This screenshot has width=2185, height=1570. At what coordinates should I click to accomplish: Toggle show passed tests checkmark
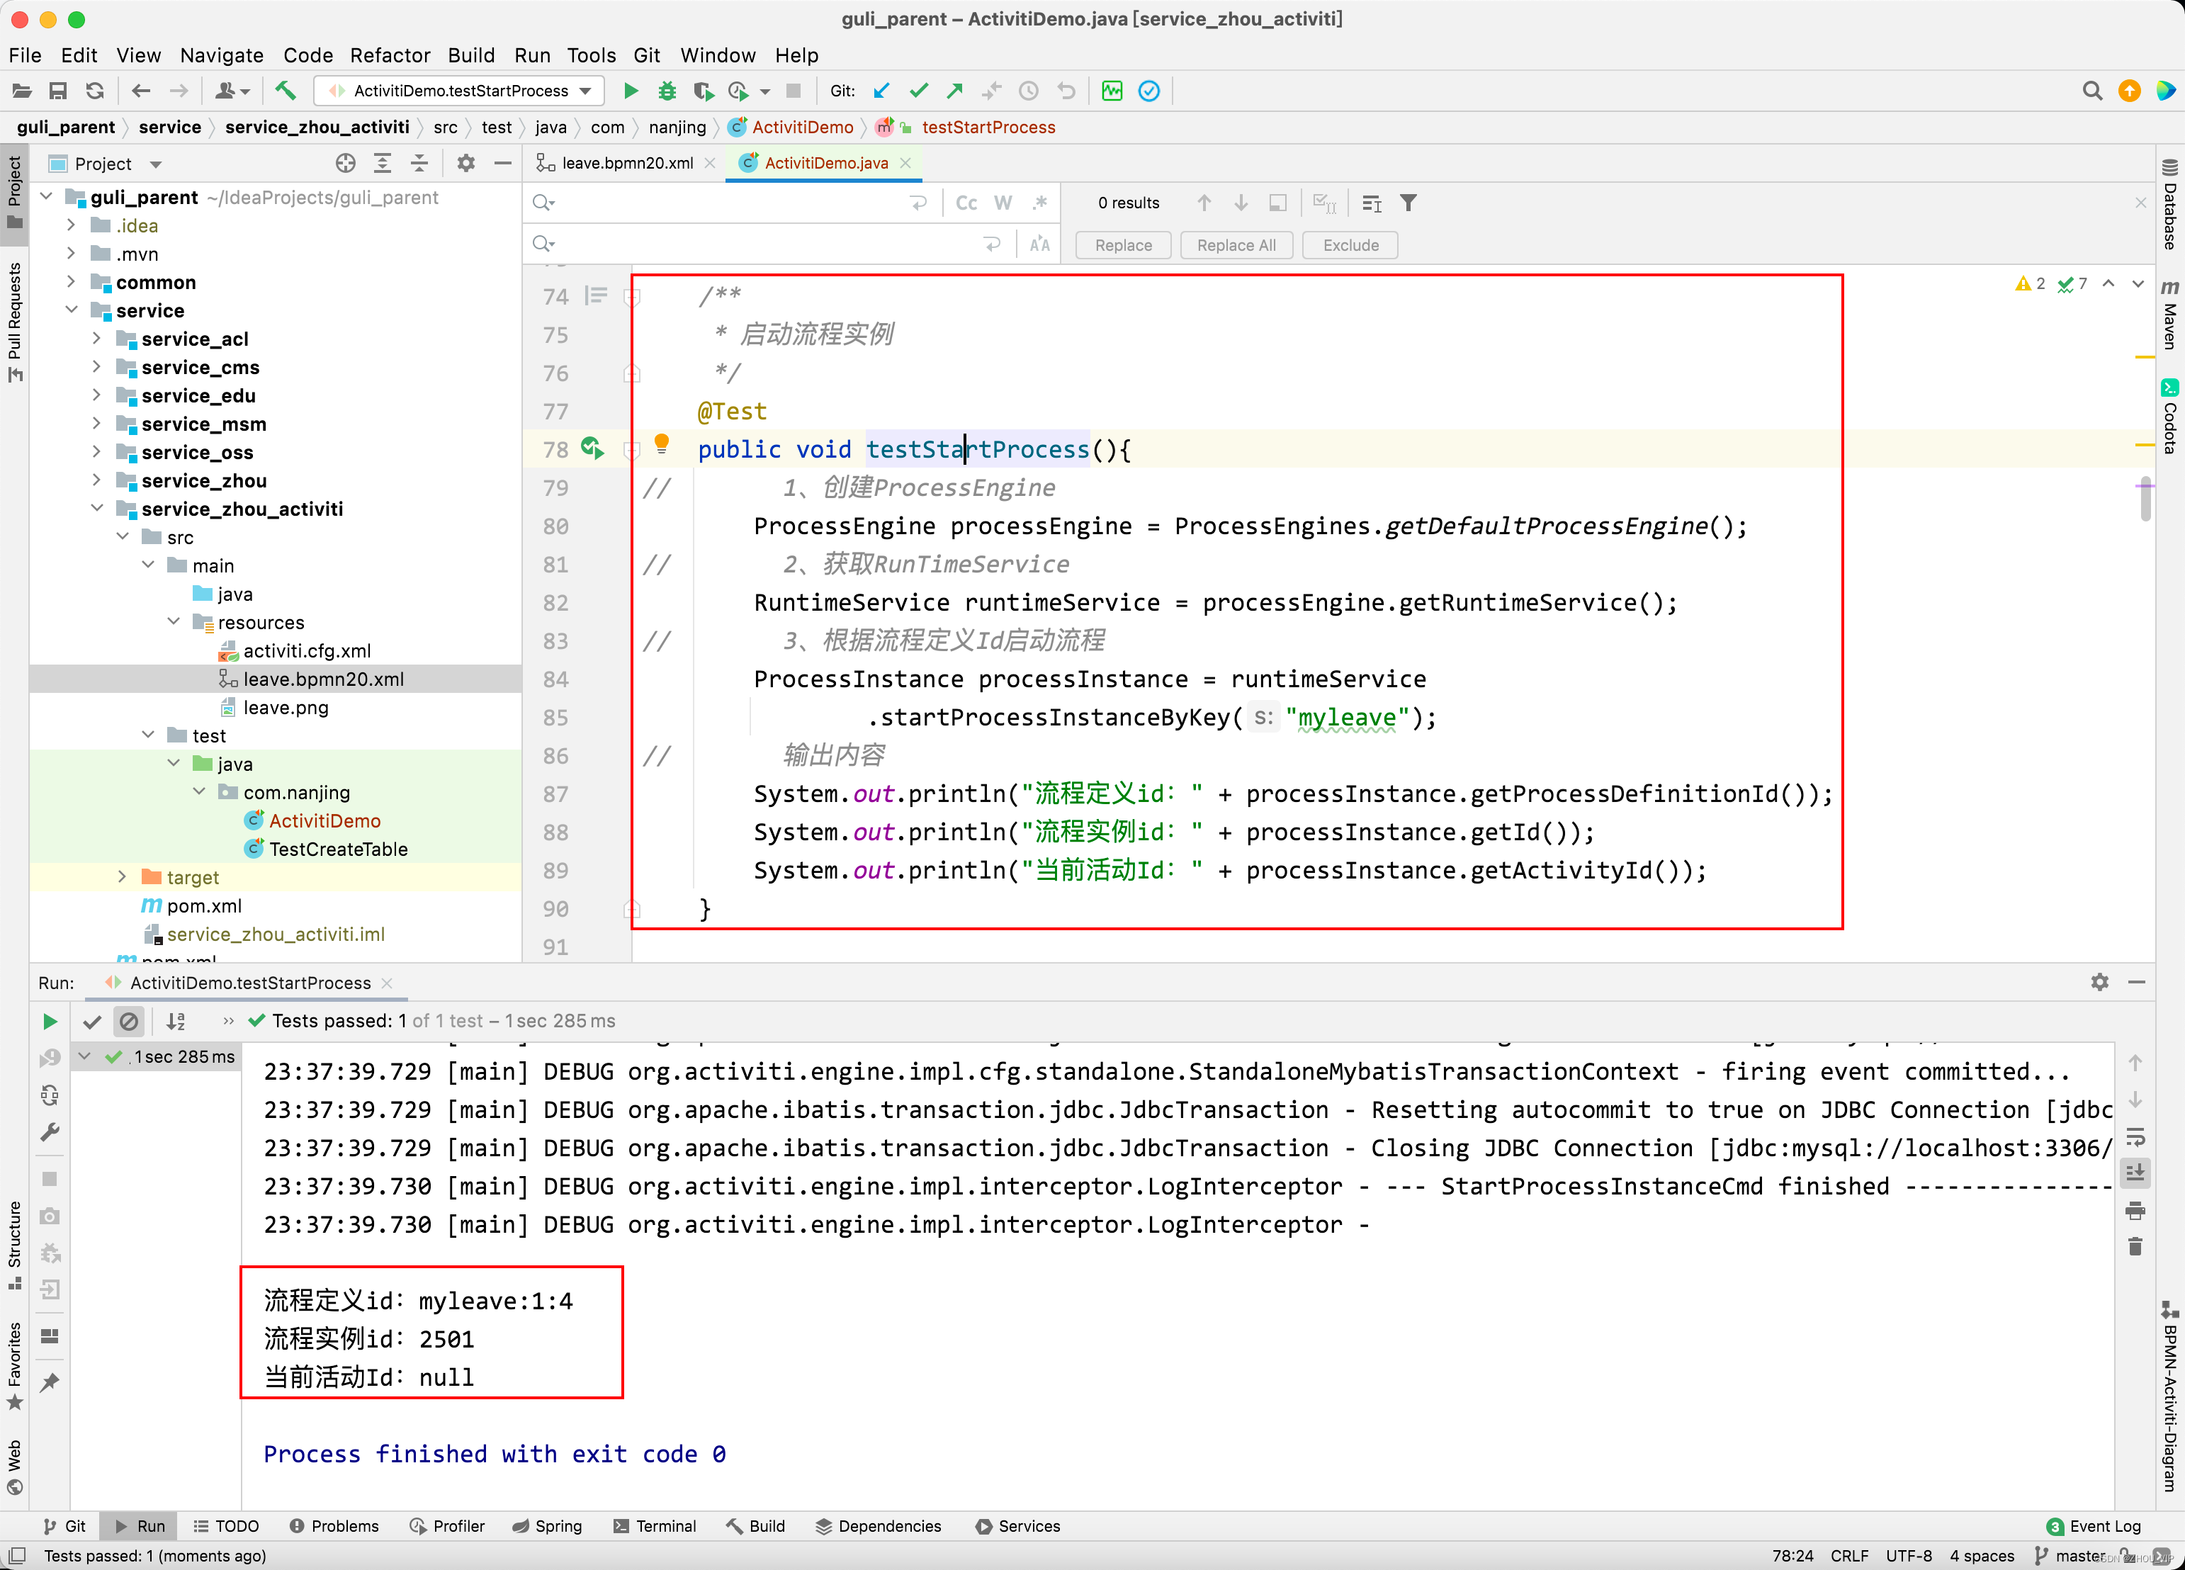point(93,1021)
